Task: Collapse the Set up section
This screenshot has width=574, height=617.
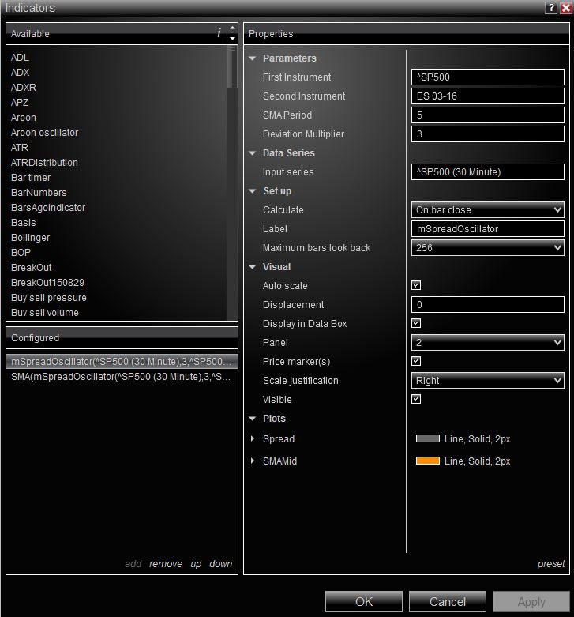Action: (x=253, y=191)
